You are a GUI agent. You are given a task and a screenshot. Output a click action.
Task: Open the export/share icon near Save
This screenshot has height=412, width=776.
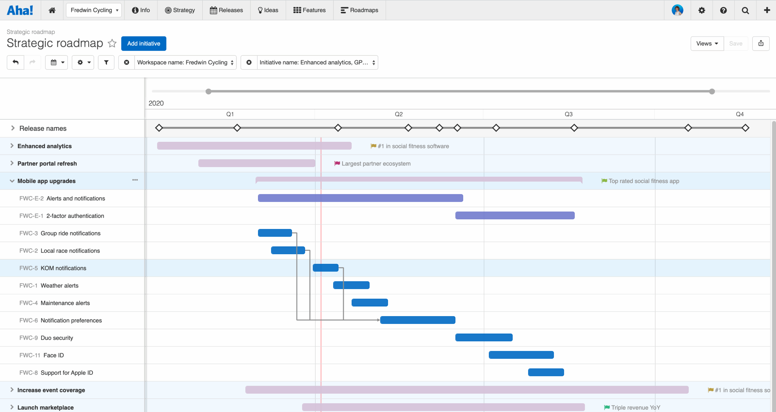point(761,43)
